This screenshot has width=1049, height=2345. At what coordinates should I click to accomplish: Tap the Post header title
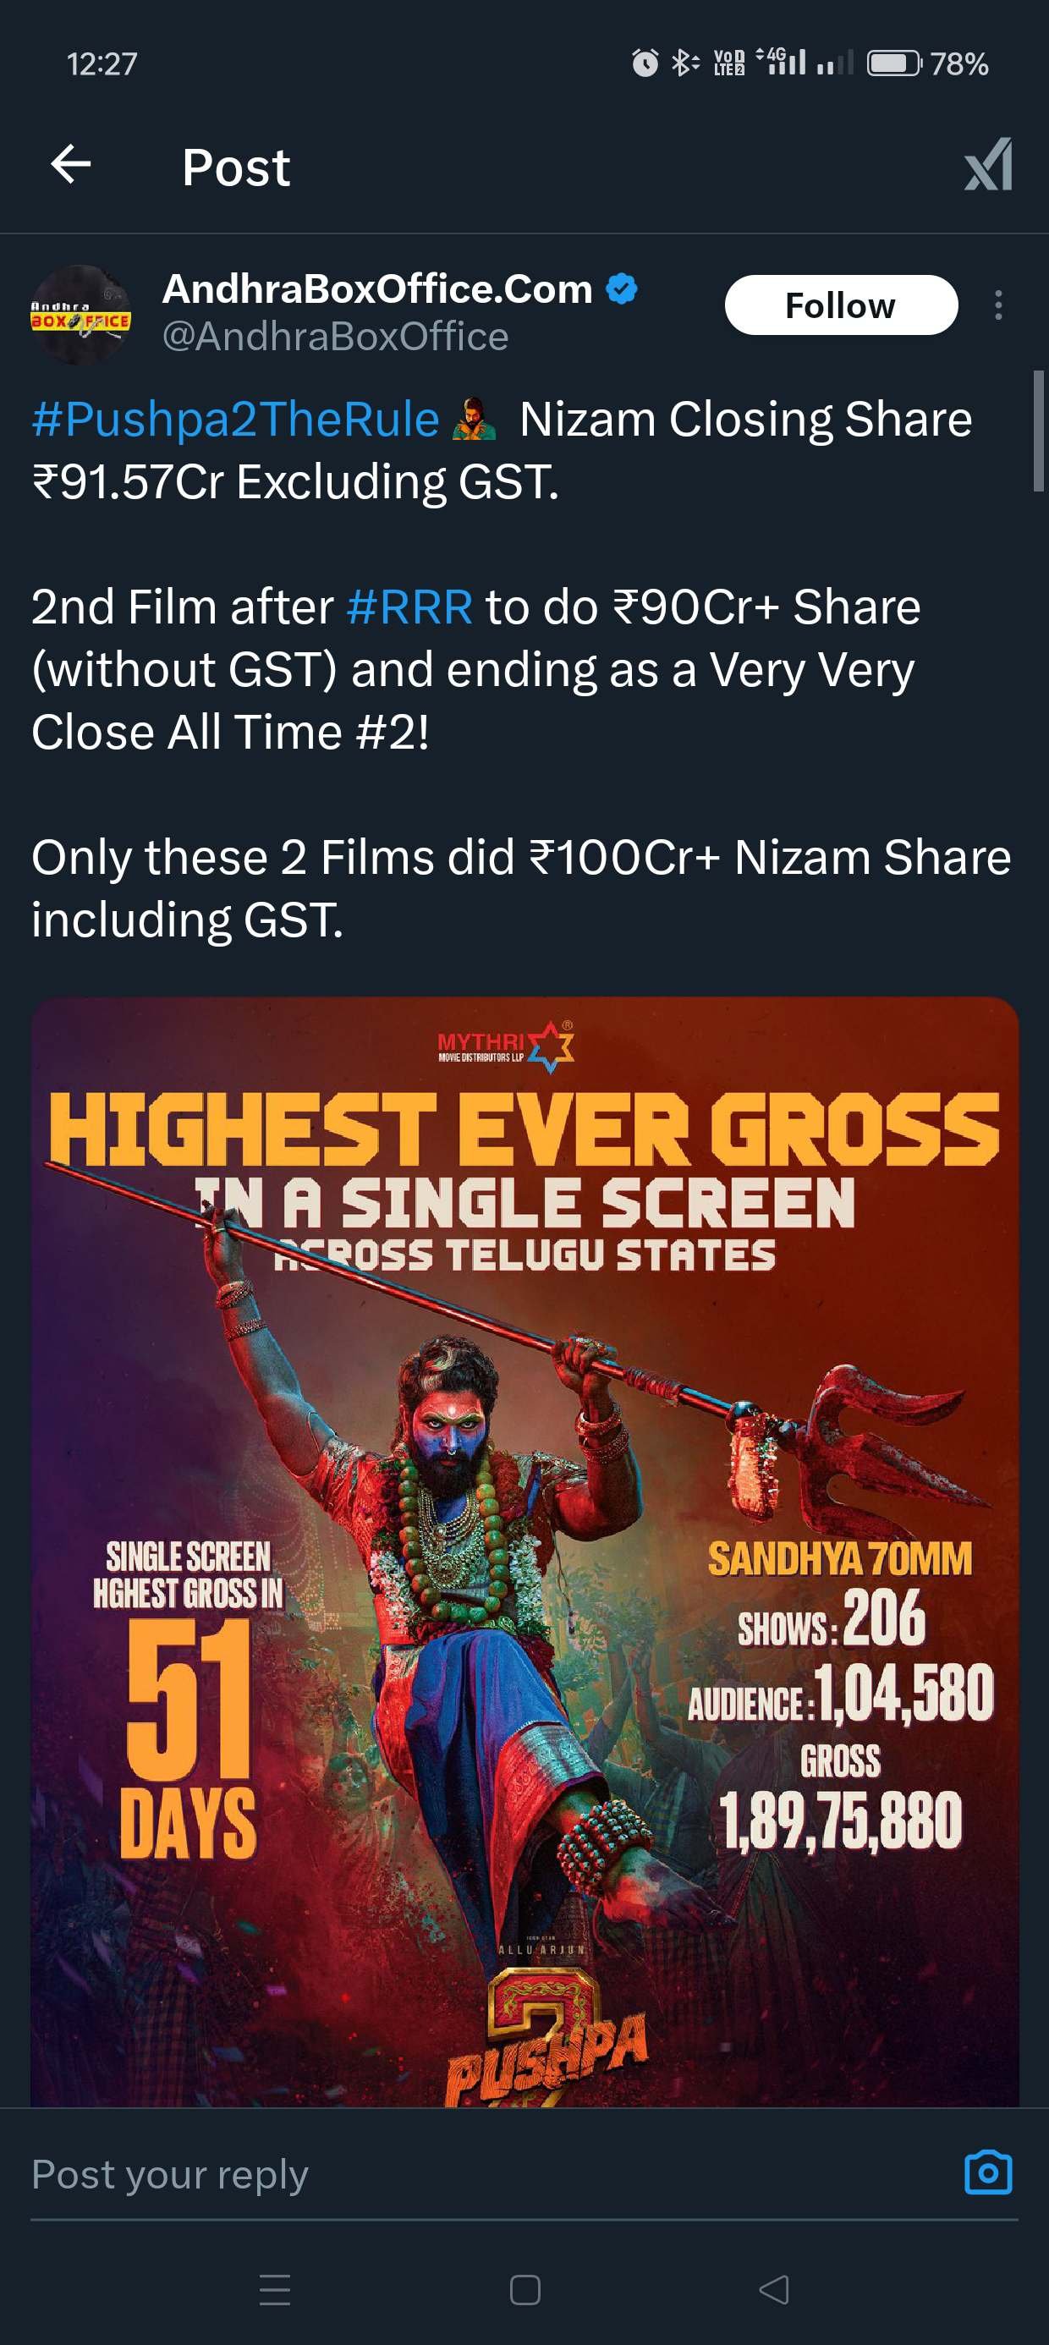(236, 167)
